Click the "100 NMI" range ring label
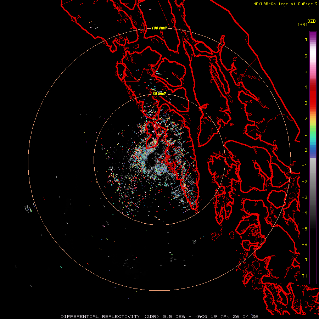The image size is (319, 319). click(x=159, y=28)
